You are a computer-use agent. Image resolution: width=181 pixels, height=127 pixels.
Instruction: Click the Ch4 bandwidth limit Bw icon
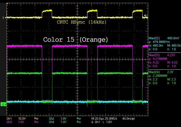pyautogui.click(x=78, y=122)
